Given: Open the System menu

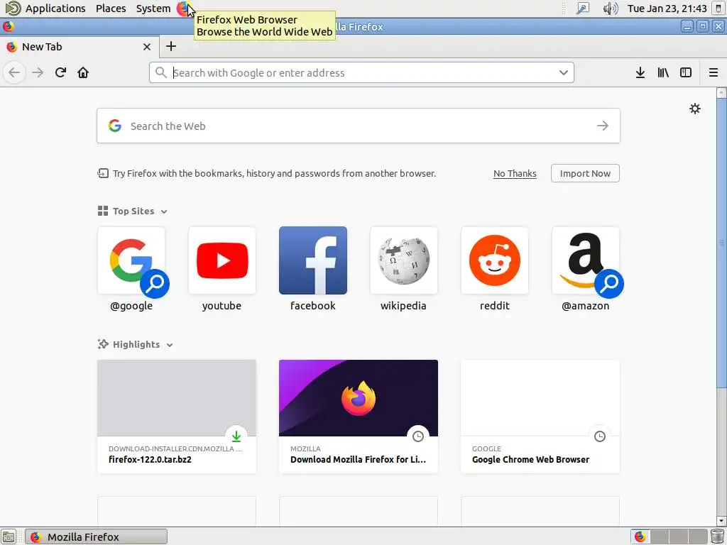Looking at the screenshot, I should (153, 9).
